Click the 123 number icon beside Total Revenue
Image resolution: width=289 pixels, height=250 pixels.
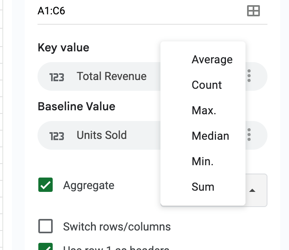click(57, 77)
